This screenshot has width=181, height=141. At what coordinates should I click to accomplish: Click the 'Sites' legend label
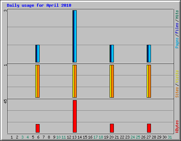click(177, 92)
